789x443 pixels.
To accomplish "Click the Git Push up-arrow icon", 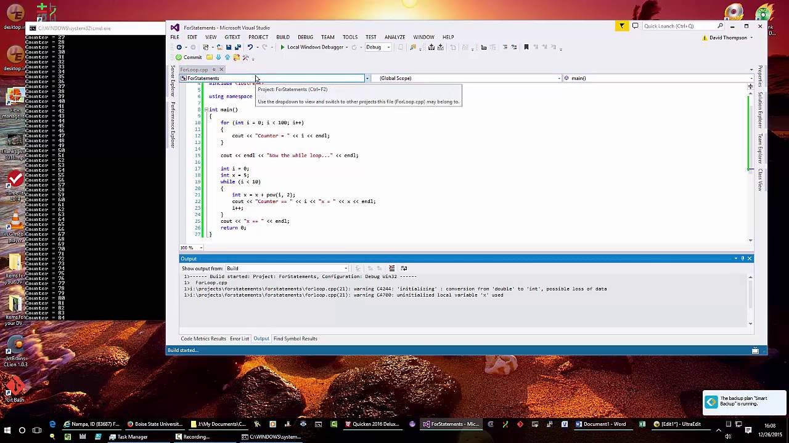I will 227,57.
